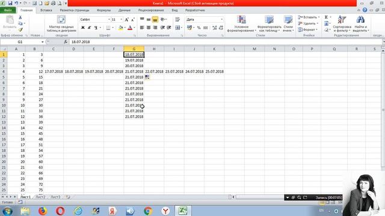Open the font size dropdown

point(121,20)
